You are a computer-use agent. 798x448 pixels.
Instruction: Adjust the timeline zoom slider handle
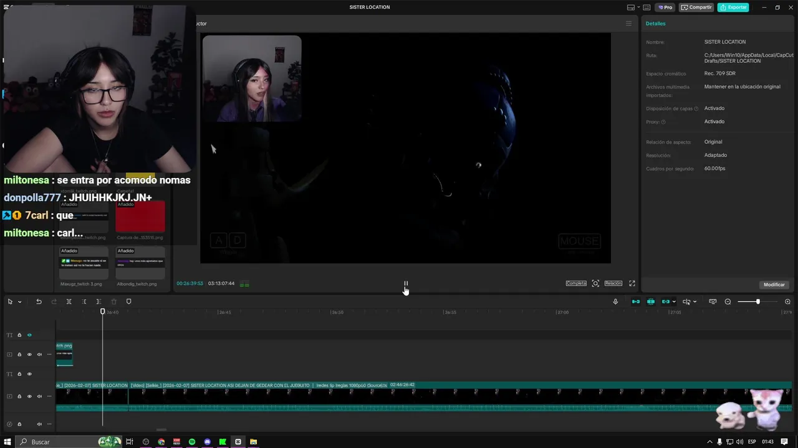(x=758, y=302)
